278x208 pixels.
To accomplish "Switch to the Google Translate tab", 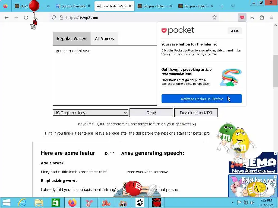I will (x=73, y=6).
